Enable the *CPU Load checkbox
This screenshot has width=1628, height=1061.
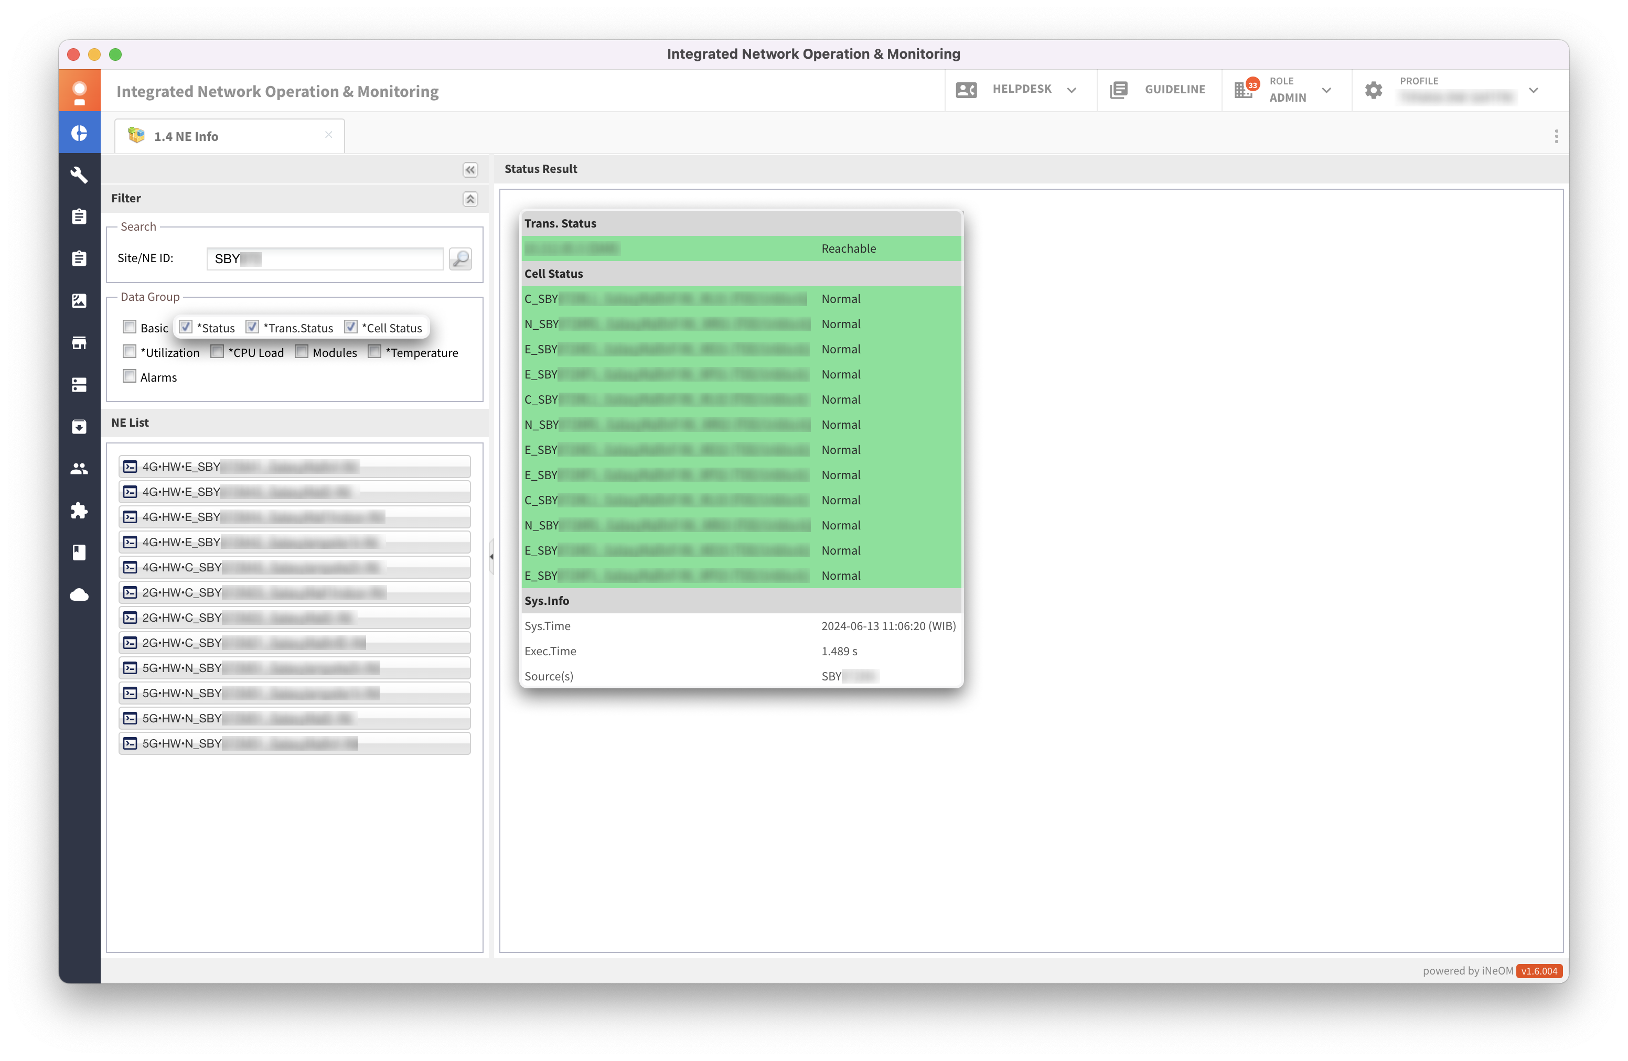click(217, 352)
